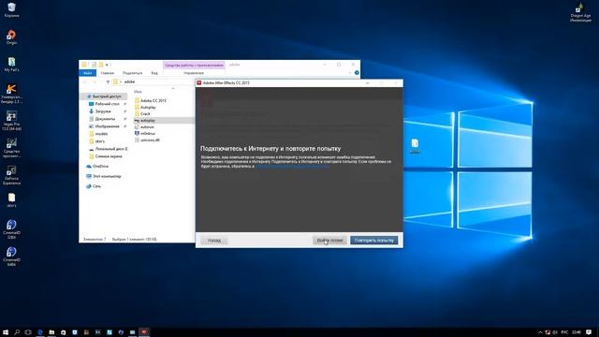Select the file icon on the desktop wallpaper
Viewport: 599px width, 337px height.
tap(415, 145)
